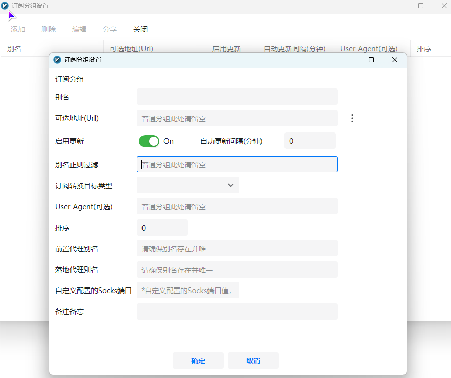Viewport: 451px width, 378px height.
Task: Click the 前置代理别名 input field
Action: click(x=236, y=249)
